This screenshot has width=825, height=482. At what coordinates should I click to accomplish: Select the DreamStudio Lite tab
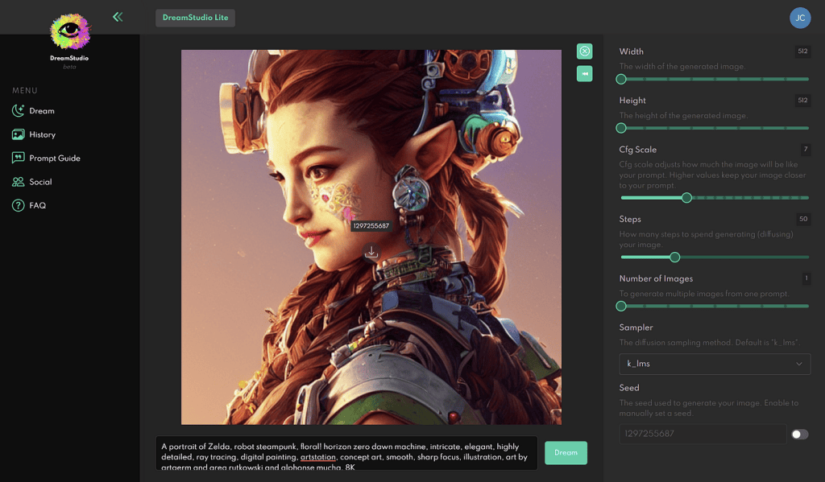pyautogui.click(x=195, y=17)
